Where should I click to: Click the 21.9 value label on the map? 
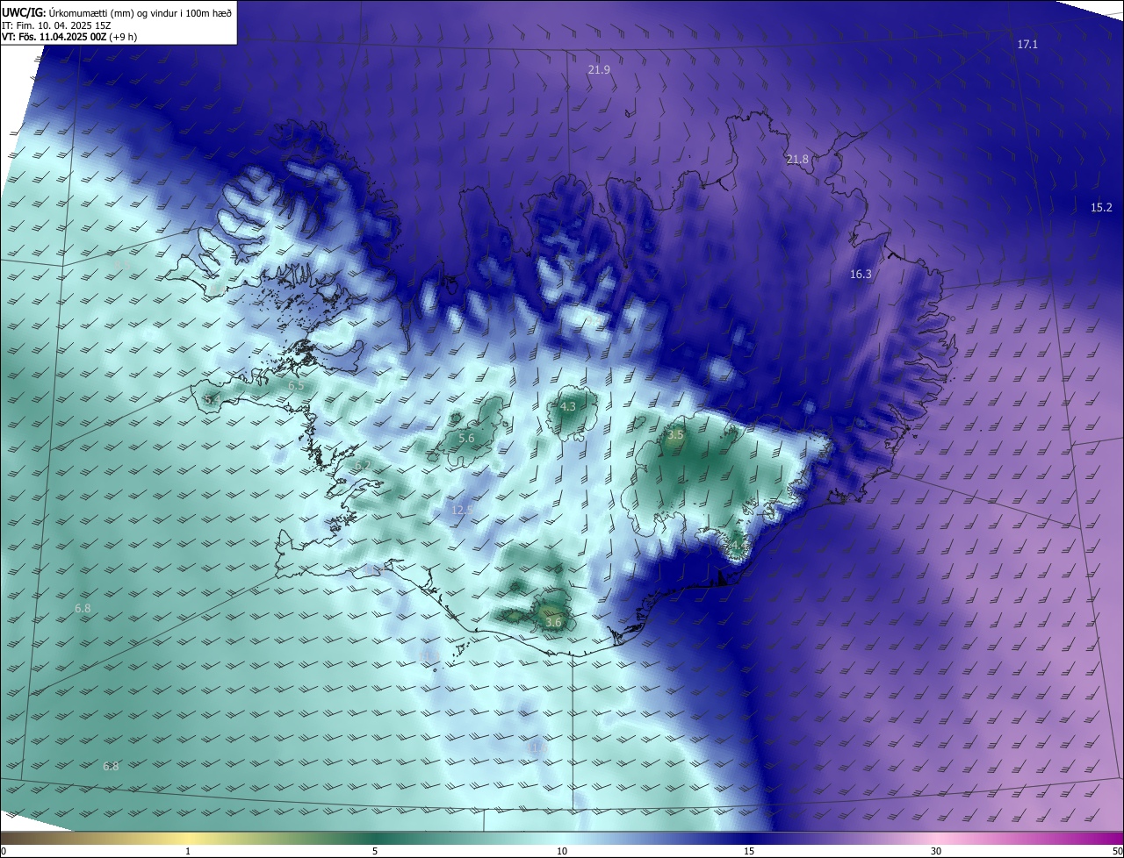599,69
